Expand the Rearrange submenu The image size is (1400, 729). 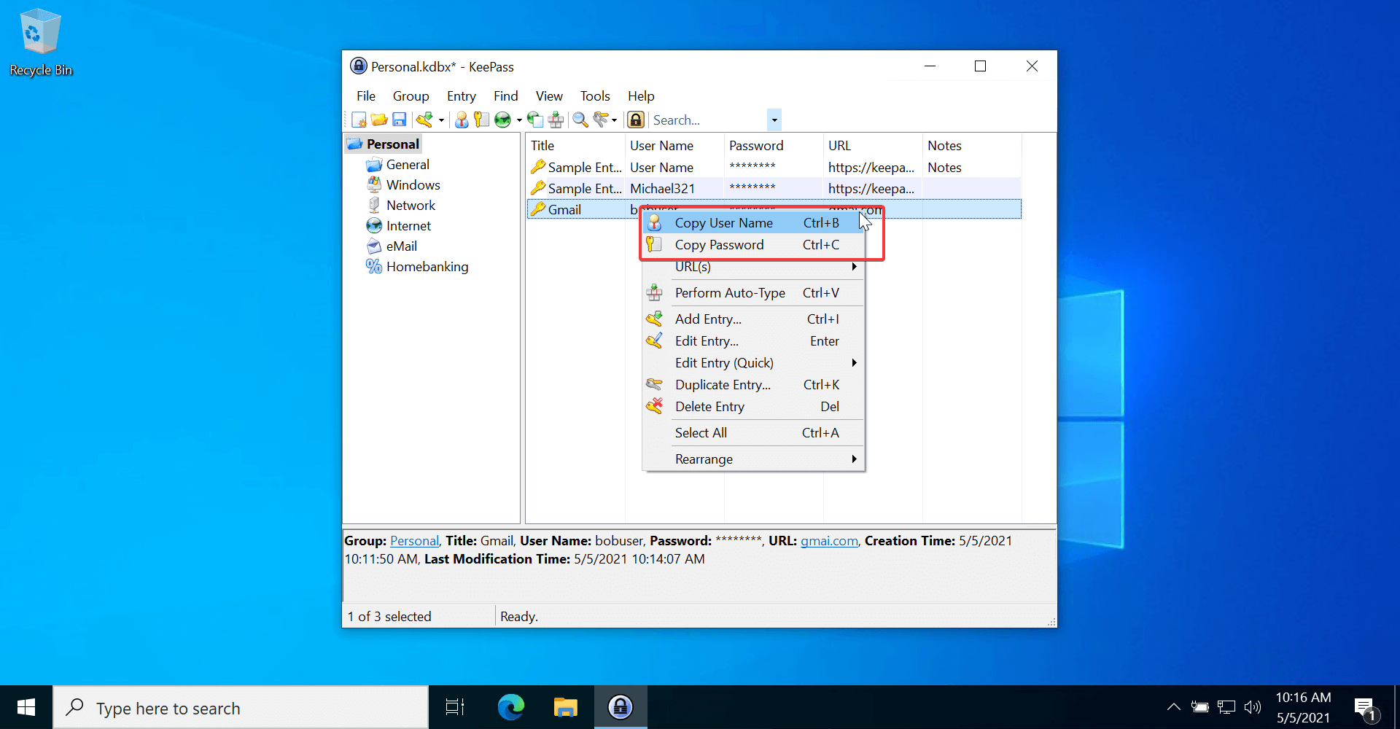pyautogui.click(x=729, y=459)
